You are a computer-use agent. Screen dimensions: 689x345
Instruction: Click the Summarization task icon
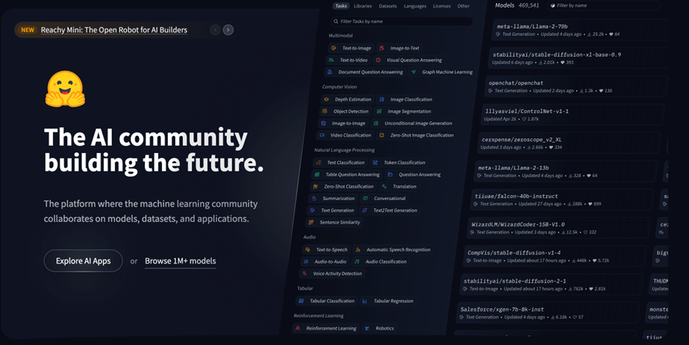point(314,199)
